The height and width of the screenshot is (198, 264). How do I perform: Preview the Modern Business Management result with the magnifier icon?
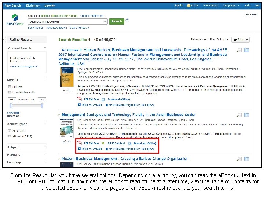239,159
